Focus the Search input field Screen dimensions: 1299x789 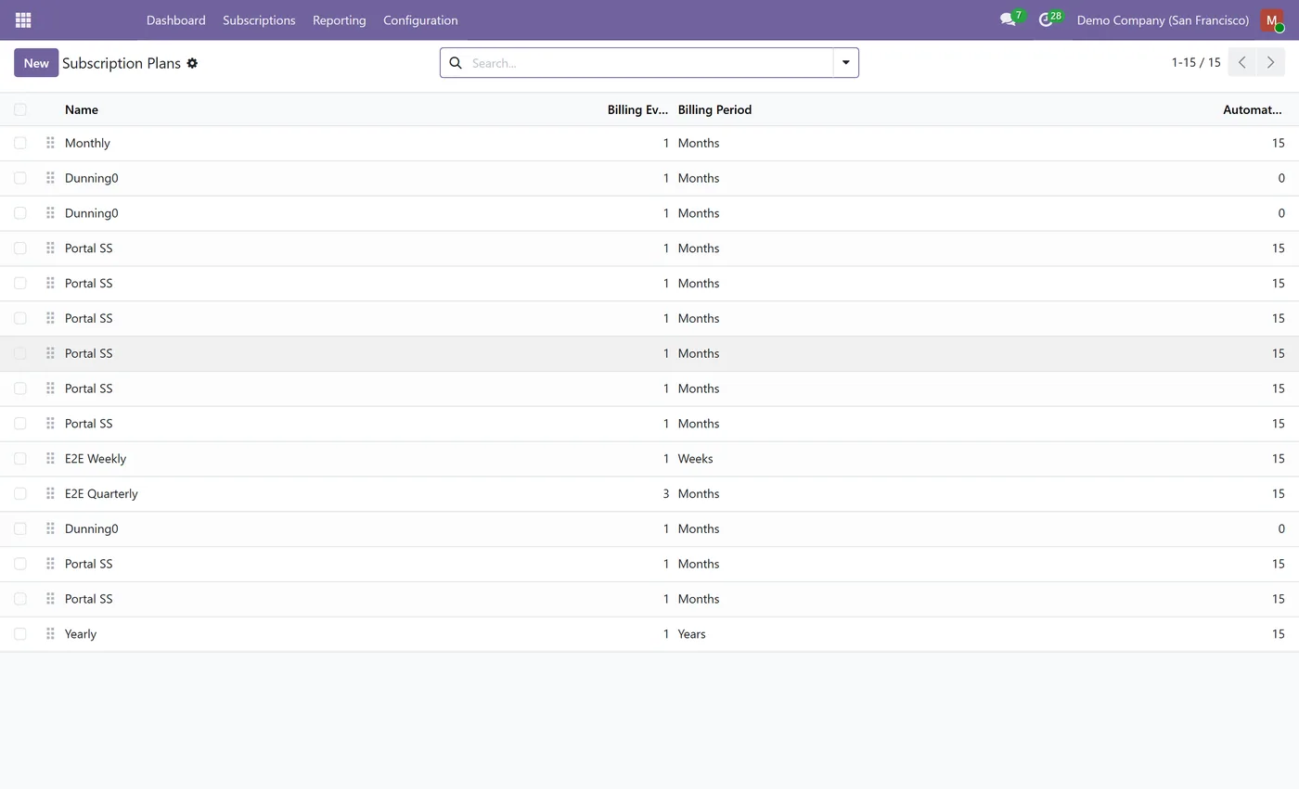point(649,63)
